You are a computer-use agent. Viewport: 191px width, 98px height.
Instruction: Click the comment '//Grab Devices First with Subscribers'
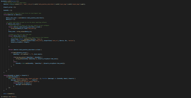click(15, 3)
